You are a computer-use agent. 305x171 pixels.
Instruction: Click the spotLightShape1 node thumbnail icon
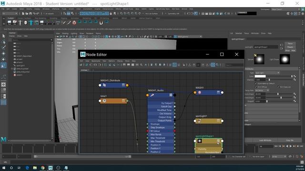click(200, 141)
